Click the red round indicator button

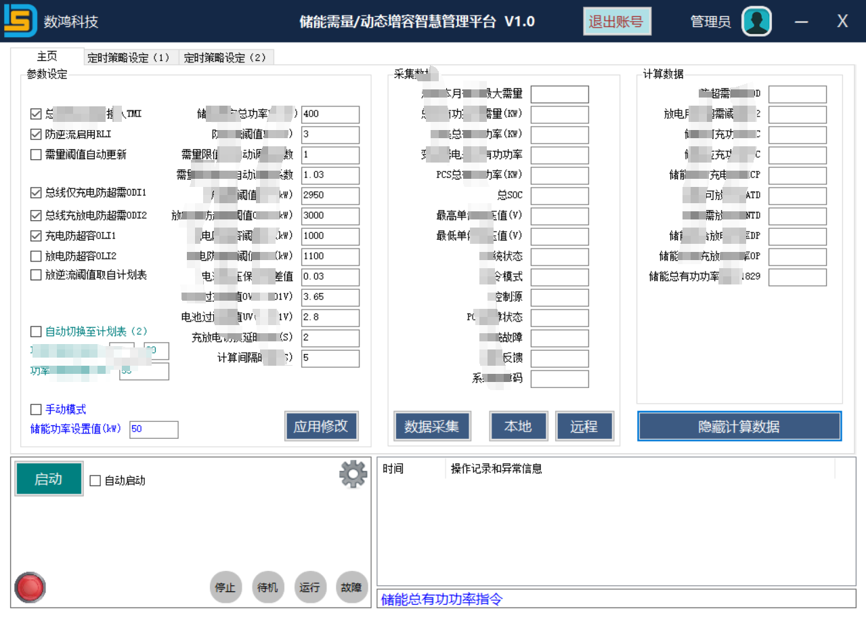[30, 587]
